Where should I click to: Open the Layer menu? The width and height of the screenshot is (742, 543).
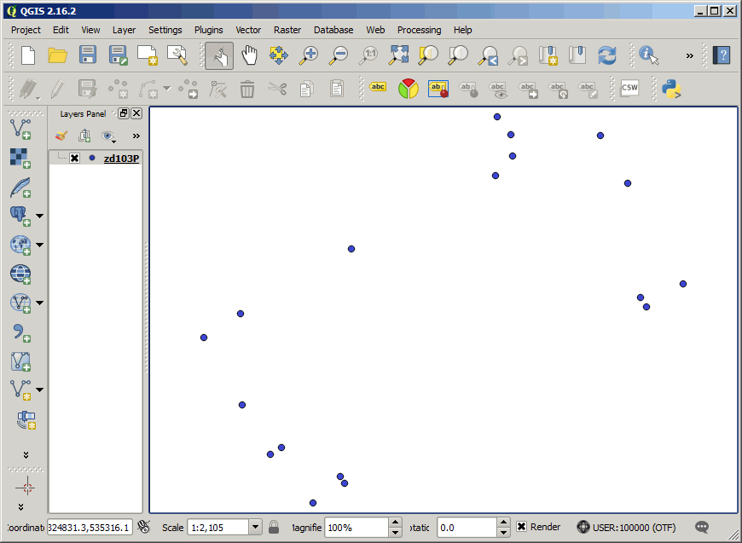click(x=124, y=30)
